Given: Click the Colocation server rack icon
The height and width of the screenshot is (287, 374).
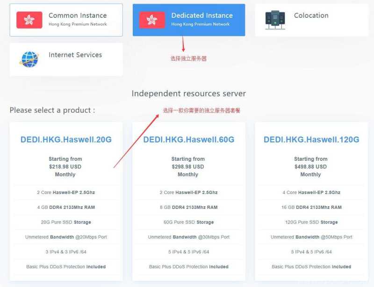Looking at the screenshot, I should click(x=275, y=20).
